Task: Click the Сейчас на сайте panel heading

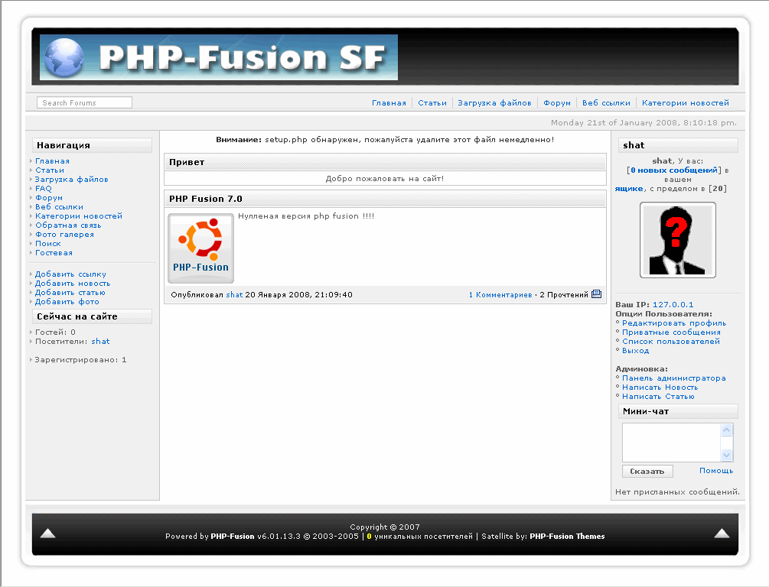Action: tap(77, 316)
